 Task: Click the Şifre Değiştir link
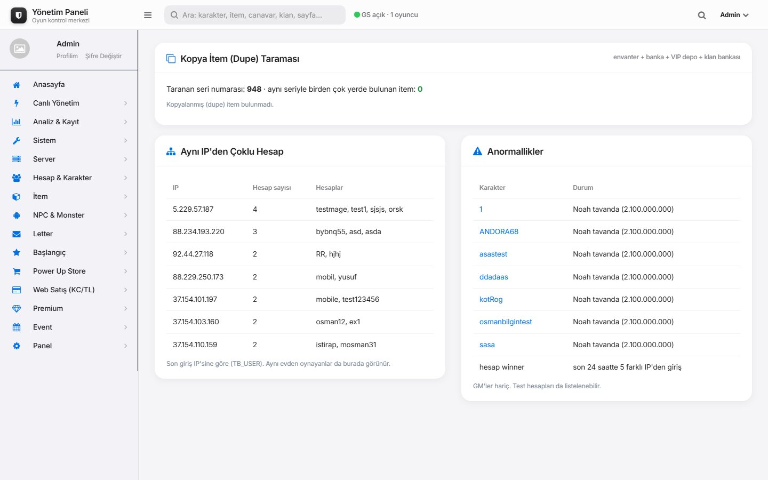[x=103, y=56]
